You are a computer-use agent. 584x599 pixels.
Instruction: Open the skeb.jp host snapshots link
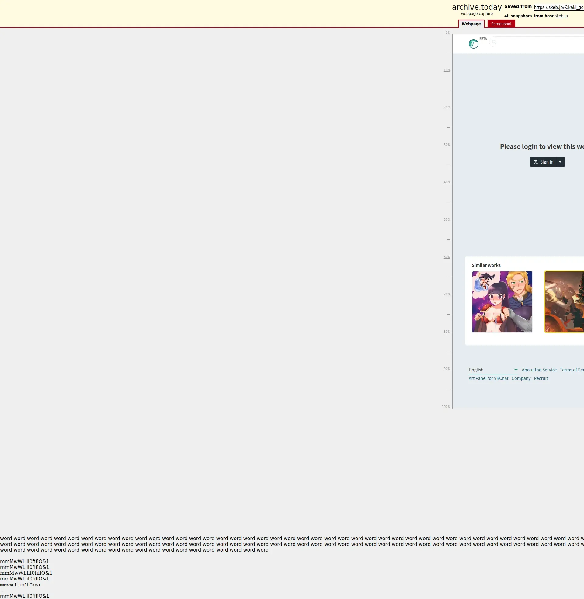pos(561,16)
